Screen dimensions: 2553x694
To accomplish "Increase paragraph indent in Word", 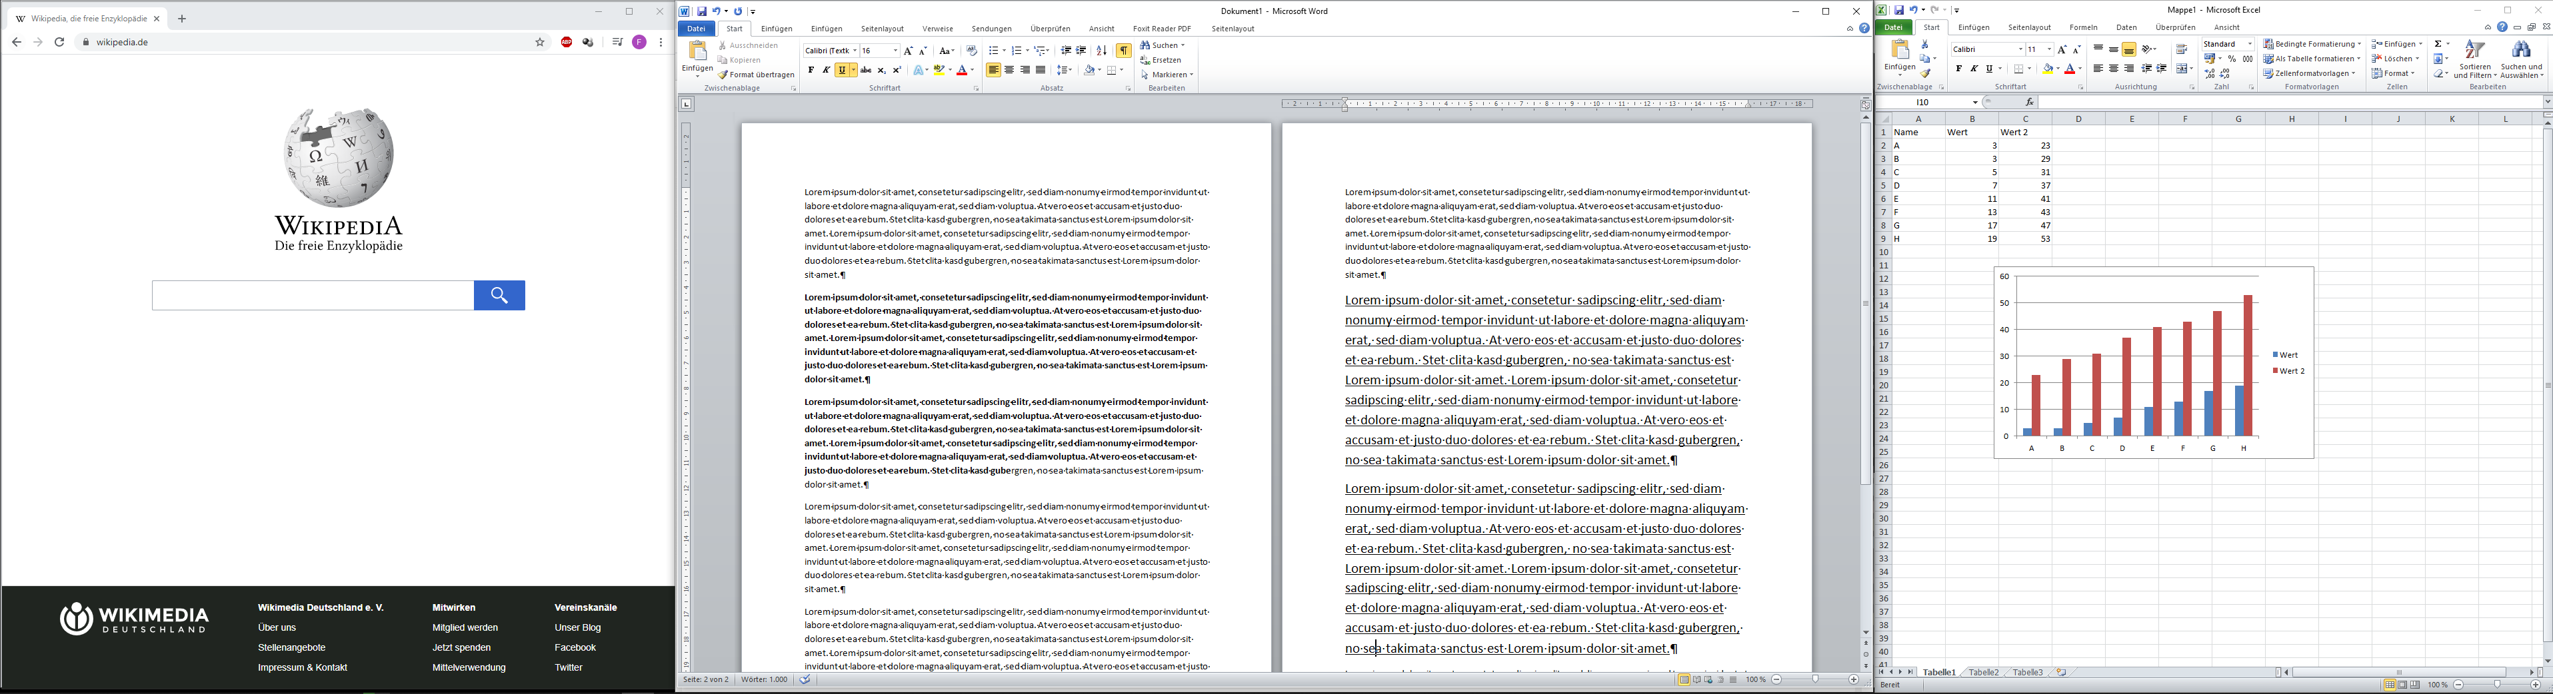I will [x=1081, y=51].
